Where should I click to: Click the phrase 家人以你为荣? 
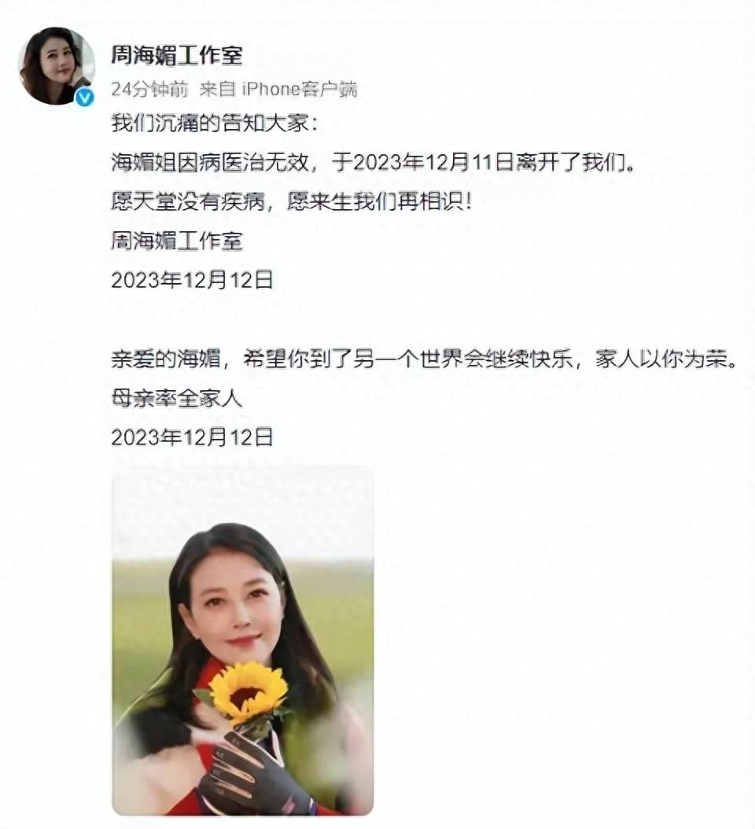(x=665, y=359)
